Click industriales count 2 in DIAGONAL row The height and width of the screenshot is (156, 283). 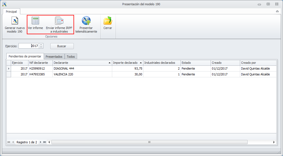tap(162, 68)
